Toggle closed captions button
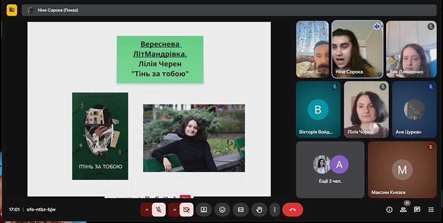The width and height of the screenshot is (443, 223). 241,210
